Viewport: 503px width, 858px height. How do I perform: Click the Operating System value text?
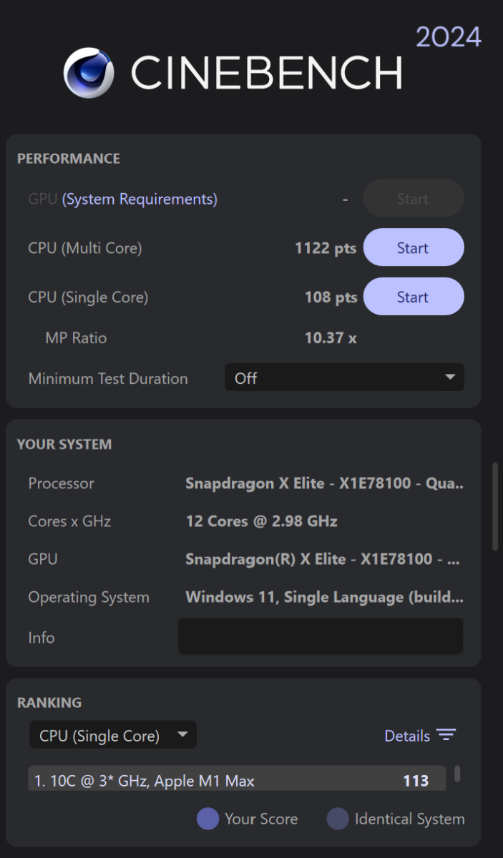pos(324,597)
